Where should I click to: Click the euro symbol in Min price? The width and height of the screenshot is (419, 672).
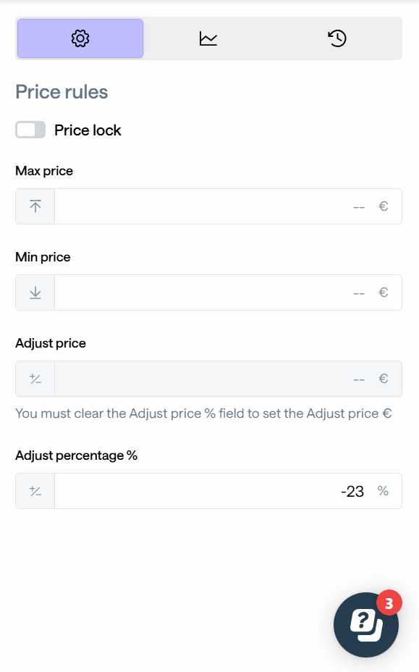pyautogui.click(x=384, y=293)
